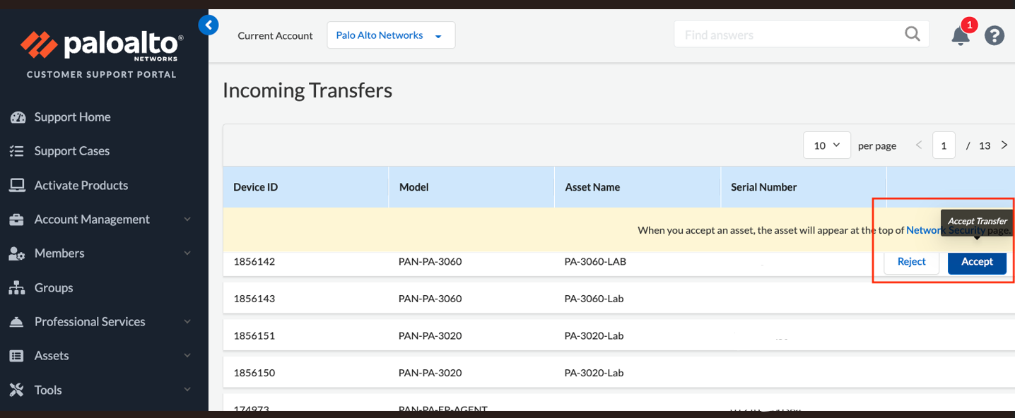Click the Tools wrench icon
1015x418 pixels.
click(17, 390)
